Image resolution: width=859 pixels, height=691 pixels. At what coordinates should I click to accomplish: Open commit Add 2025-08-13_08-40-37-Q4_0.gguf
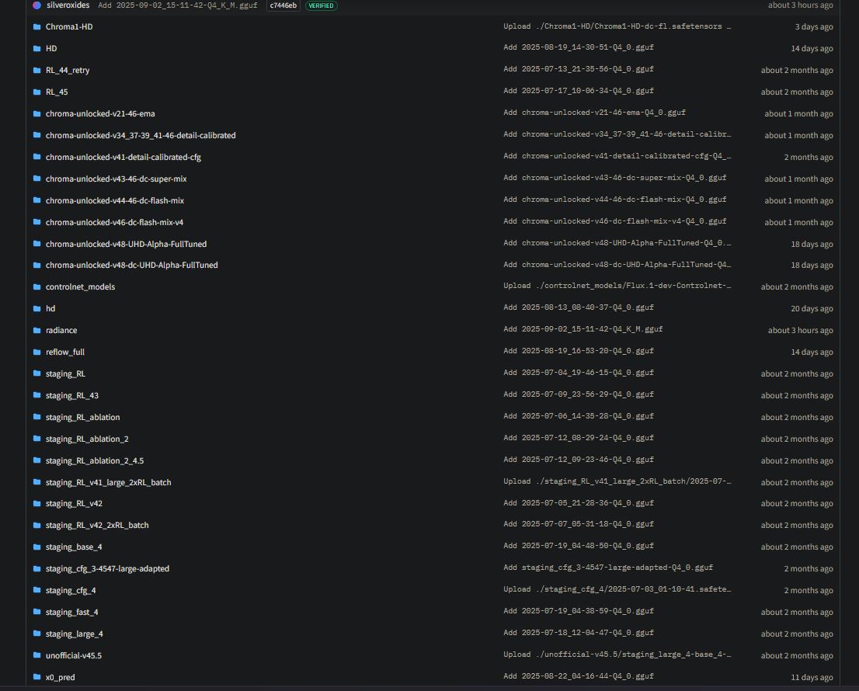point(579,307)
